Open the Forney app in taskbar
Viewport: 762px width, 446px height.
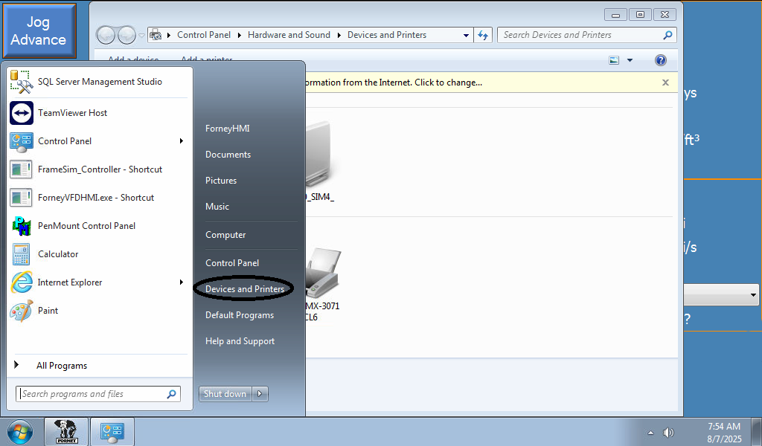coord(66,431)
